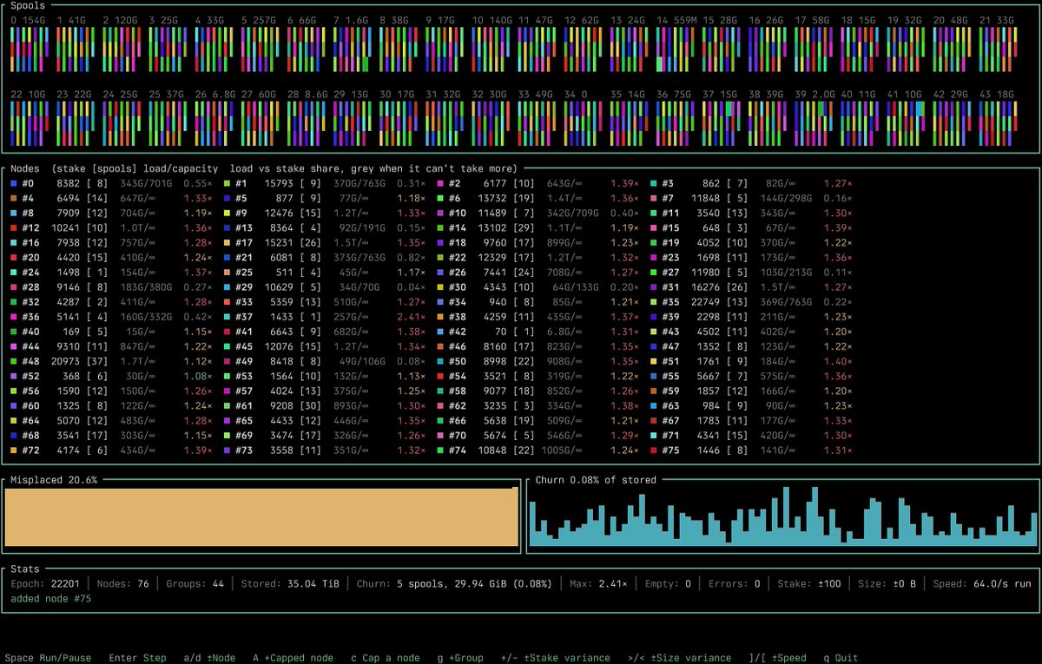Click the g +Group shortcut

point(460,658)
